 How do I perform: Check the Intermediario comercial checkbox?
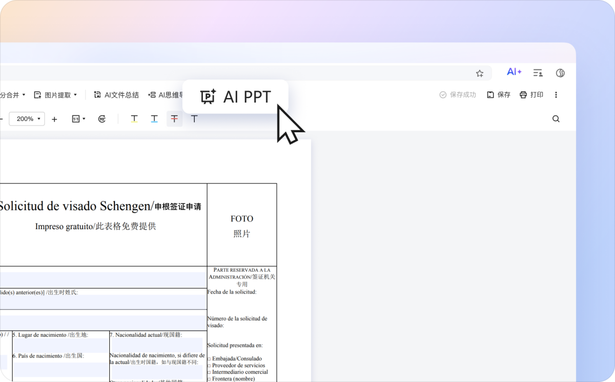tap(209, 372)
